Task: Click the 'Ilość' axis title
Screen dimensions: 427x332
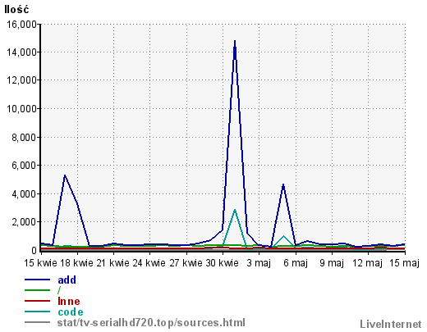Action: tap(16, 9)
